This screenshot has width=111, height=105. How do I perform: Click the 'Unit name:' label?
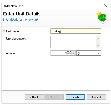click(13, 31)
